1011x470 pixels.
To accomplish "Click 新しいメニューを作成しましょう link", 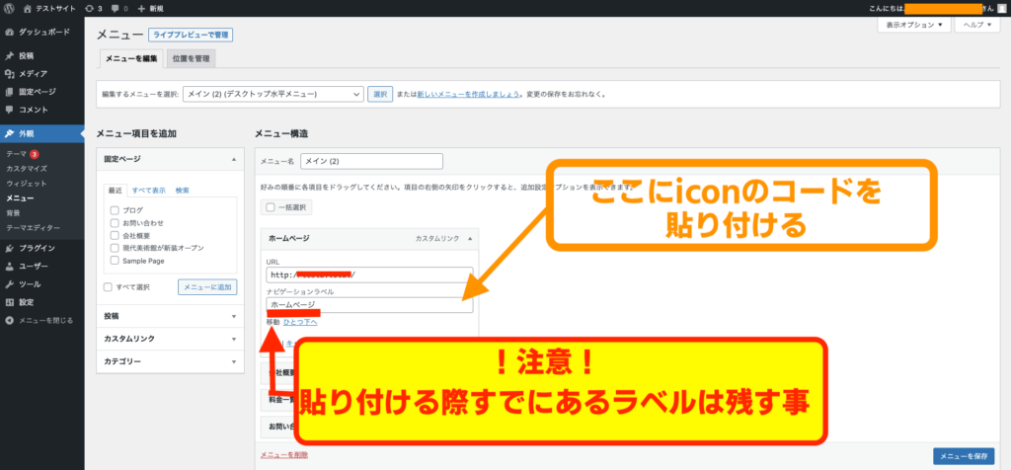I will point(469,94).
